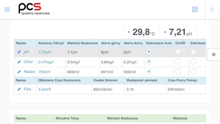Click the pencil edit icon for Flok
The image size is (220, 124).
click(19, 89)
